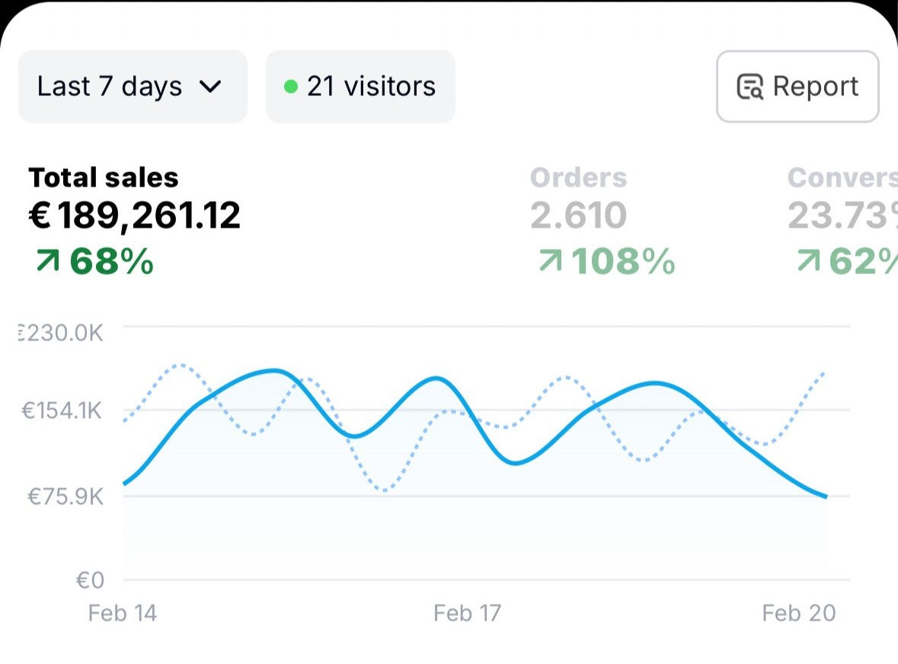Viewport: 898px width, 664px height.
Task: Click the up-arrow icon beside 68%
Action: pos(47,262)
